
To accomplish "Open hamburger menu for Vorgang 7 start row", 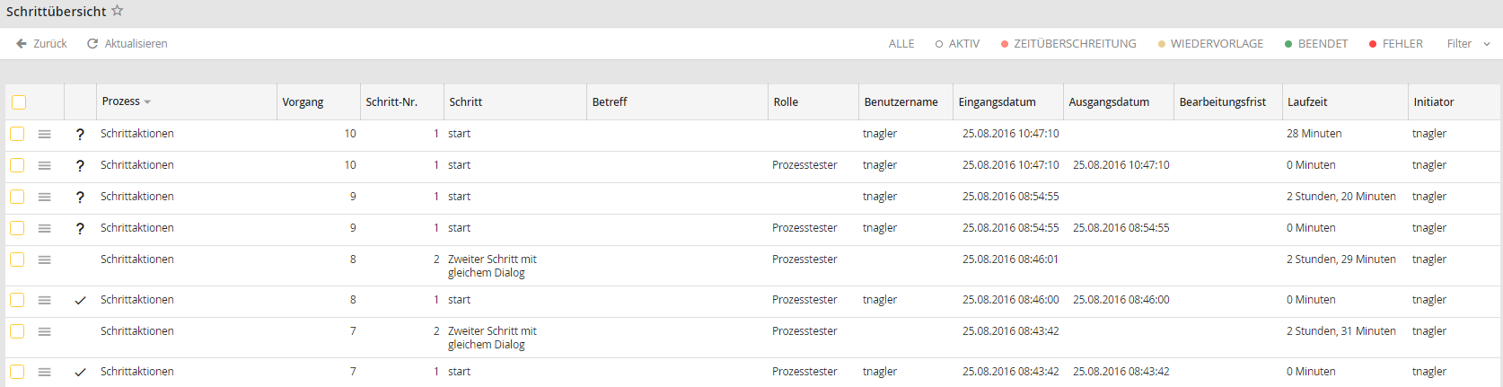I will (x=44, y=372).
